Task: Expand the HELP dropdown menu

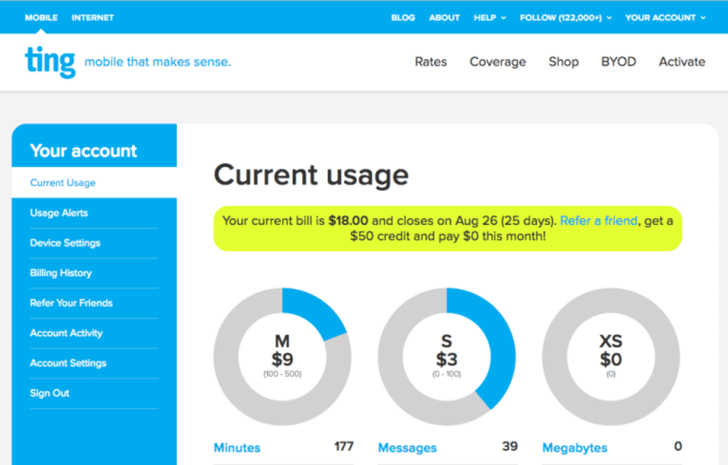Action: 490,18
